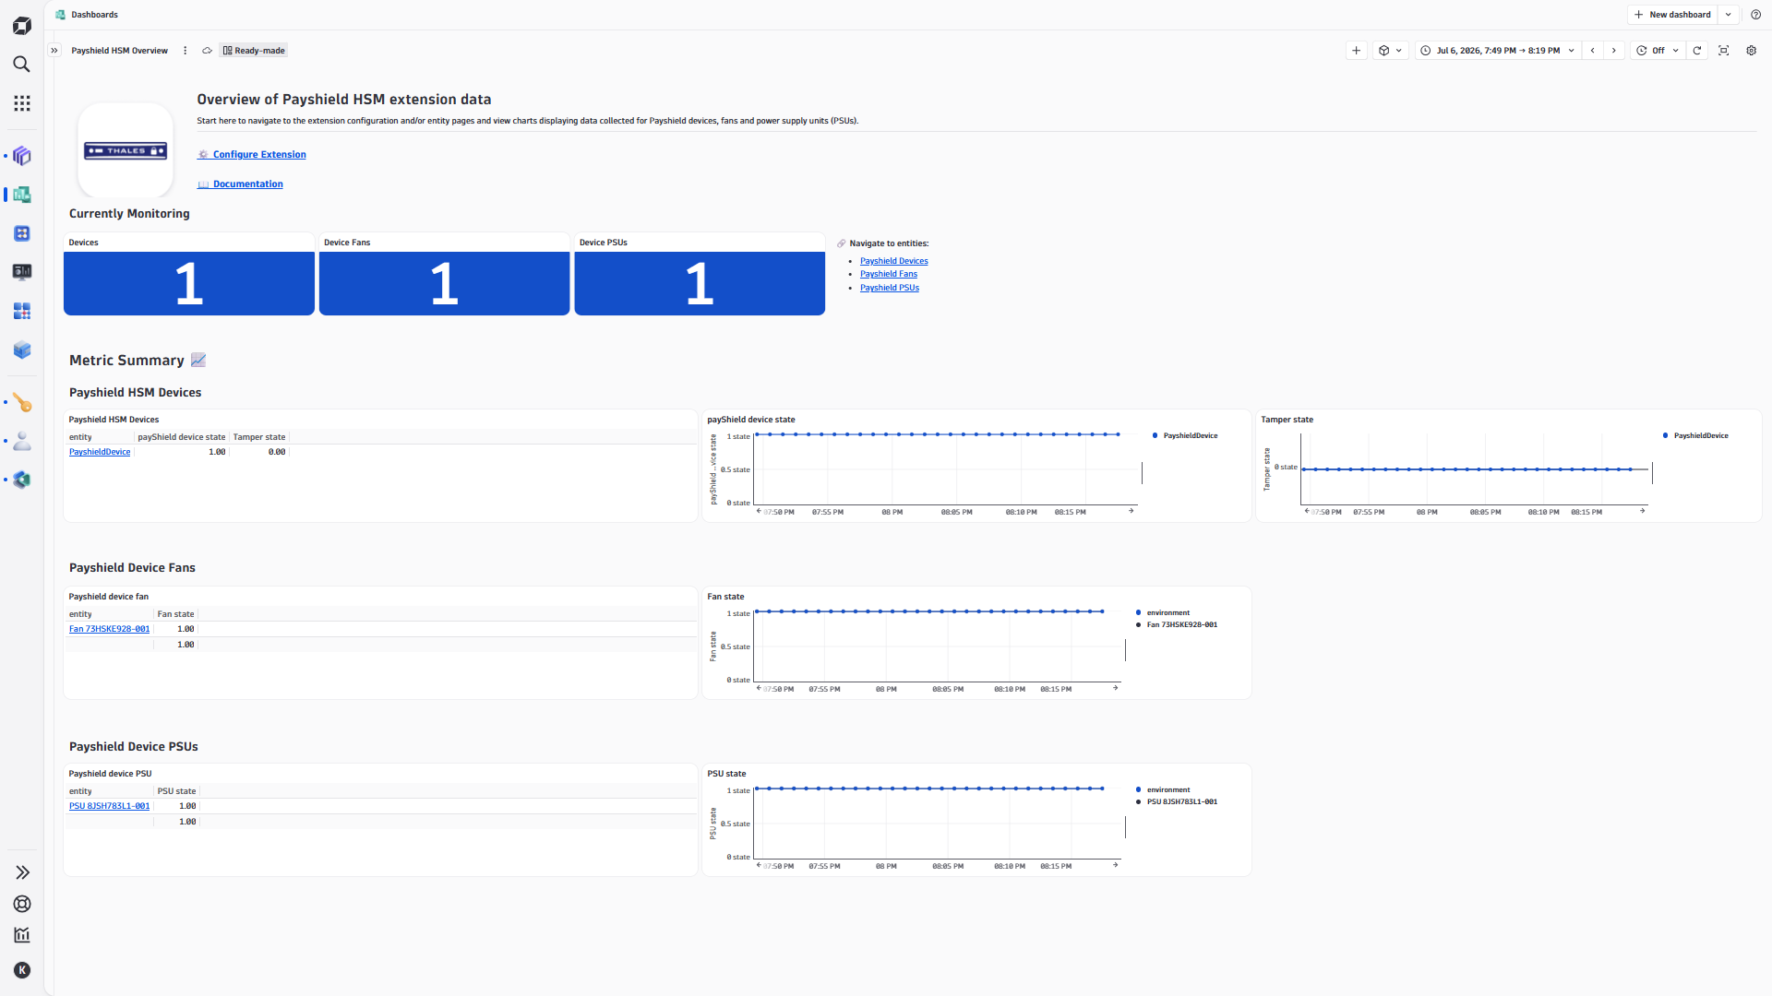
Task: Click the Payshield HSM Overview title
Action: pyautogui.click(x=119, y=51)
